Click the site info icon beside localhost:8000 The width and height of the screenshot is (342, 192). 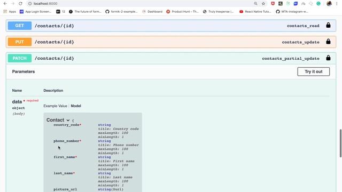point(30,4)
